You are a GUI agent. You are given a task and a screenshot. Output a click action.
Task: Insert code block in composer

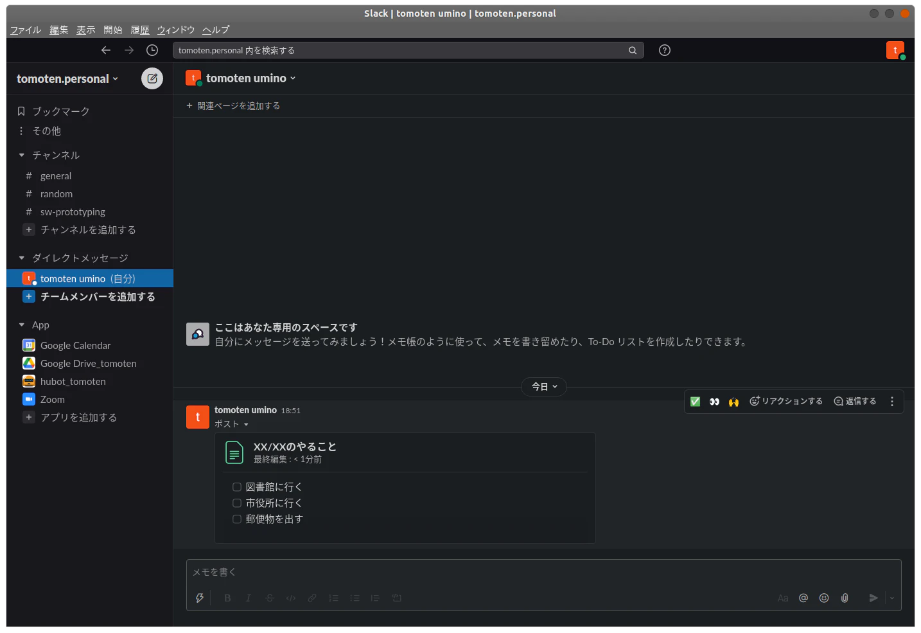(x=397, y=598)
